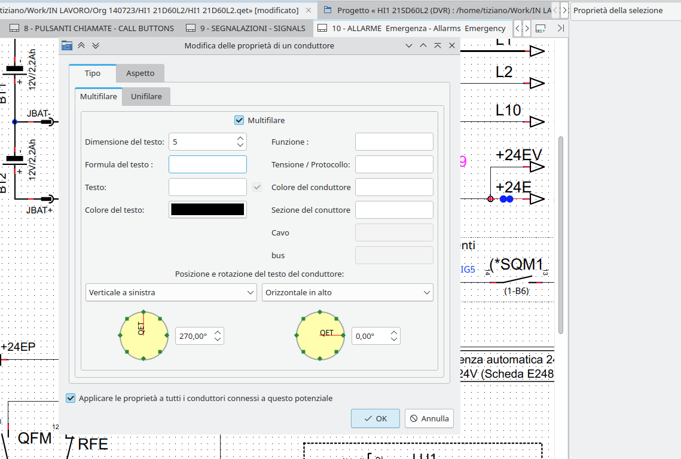Screen dimensions: 681x459
Task: Jump to last folio tab icon
Action: click(560, 28)
